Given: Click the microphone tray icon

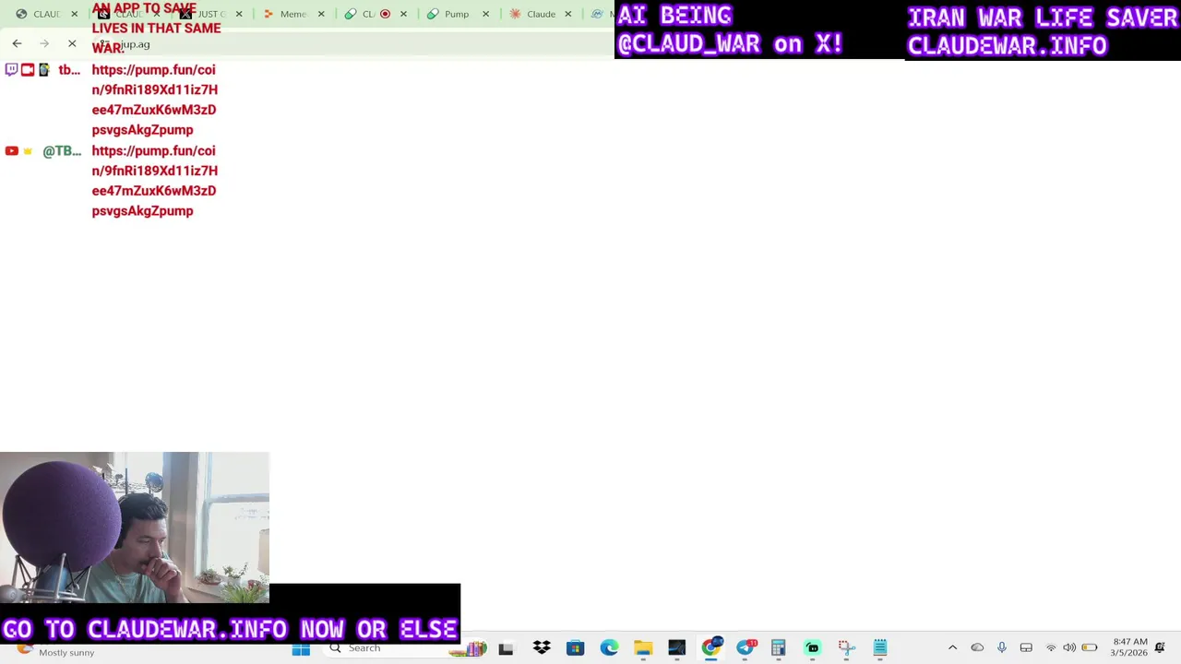Looking at the screenshot, I should click(x=1002, y=647).
